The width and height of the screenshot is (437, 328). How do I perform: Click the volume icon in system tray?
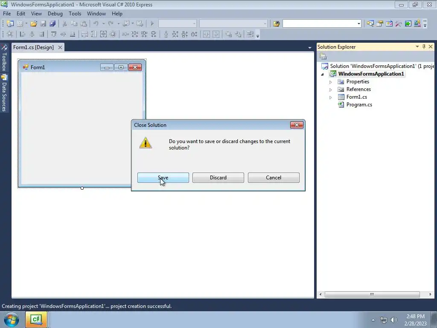[x=394, y=320]
